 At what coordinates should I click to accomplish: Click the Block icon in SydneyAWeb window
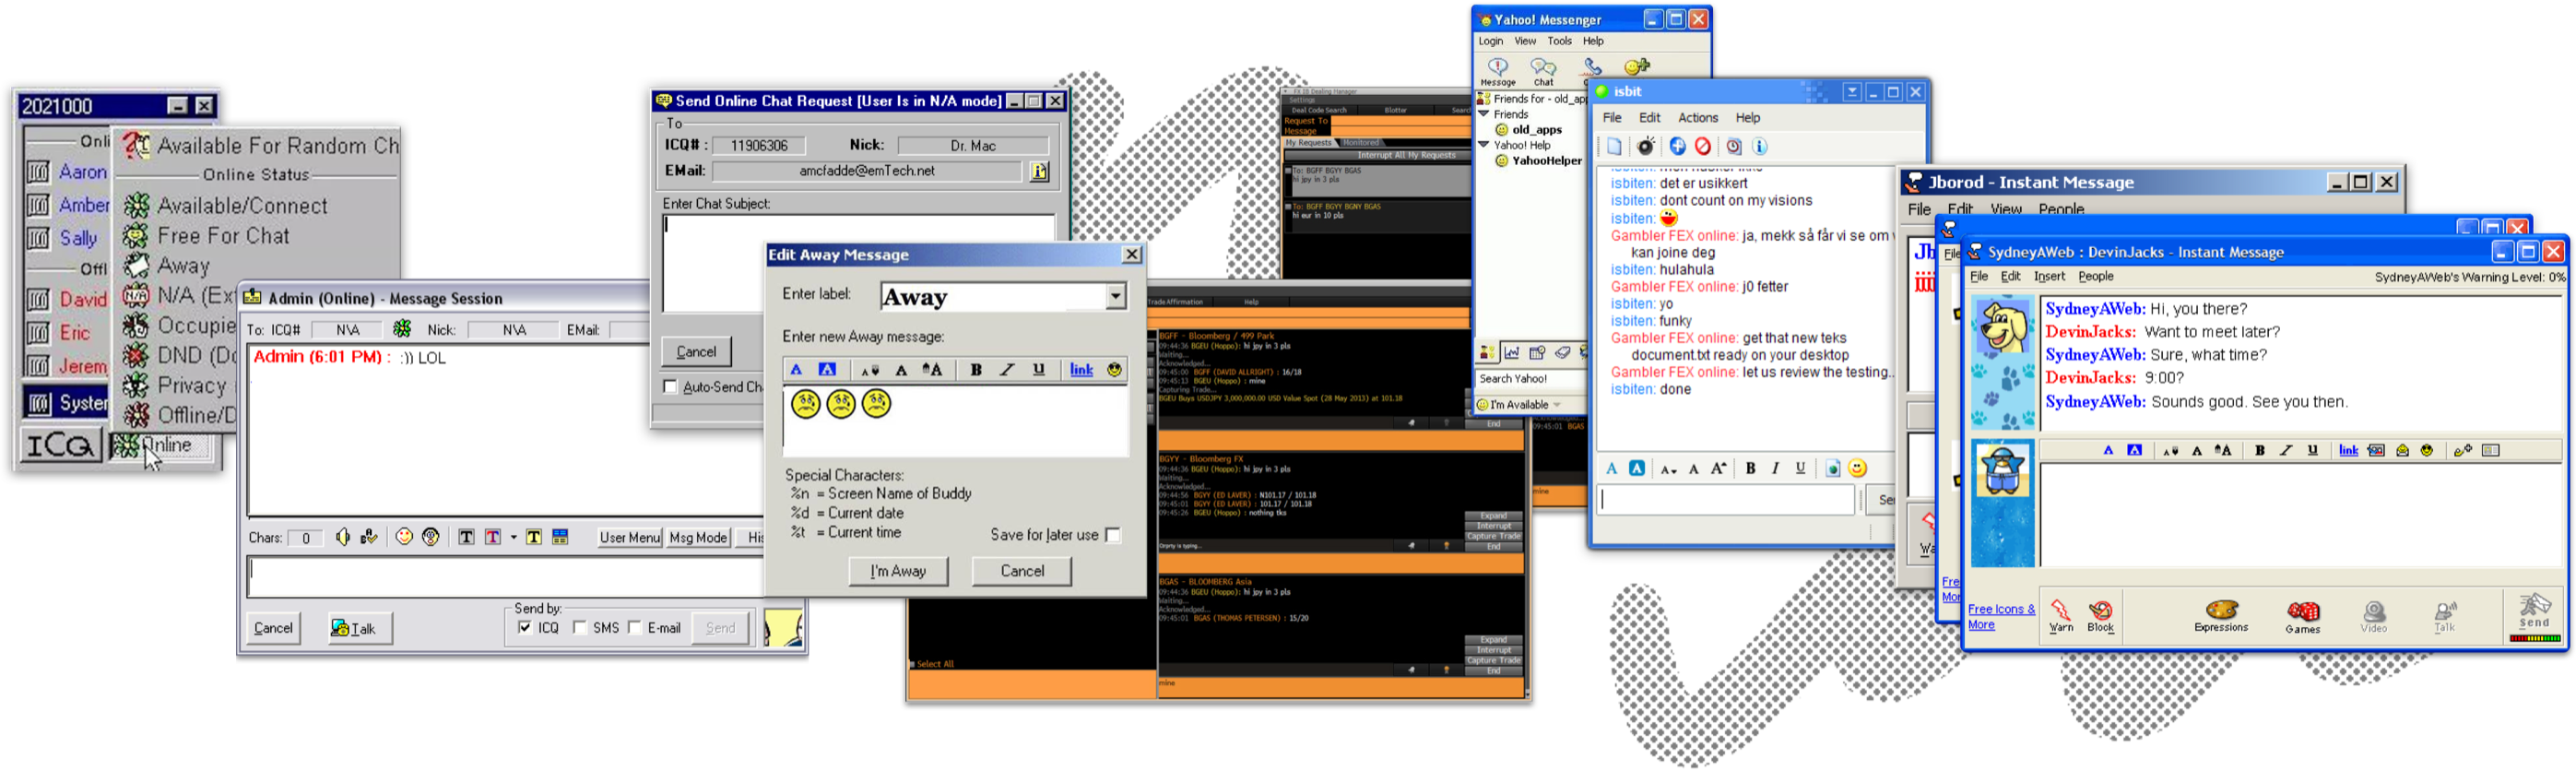(x=2100, y=615)
